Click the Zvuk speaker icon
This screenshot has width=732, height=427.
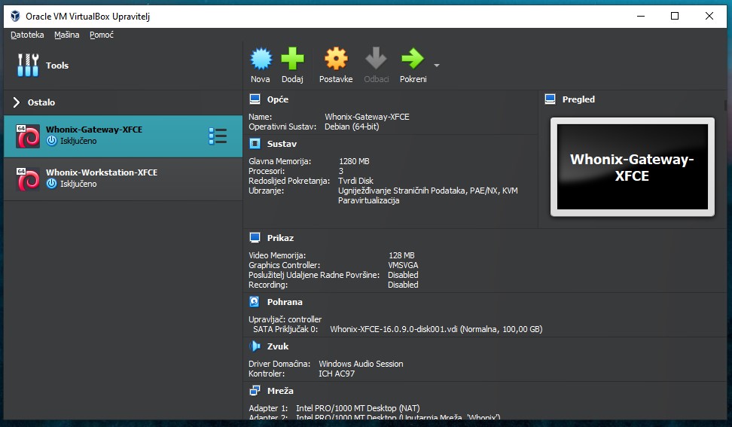[255, 346]
